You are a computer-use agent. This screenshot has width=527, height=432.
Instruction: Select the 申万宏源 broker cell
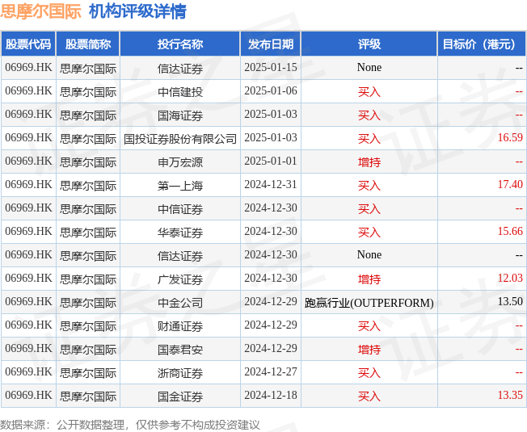coord(180,162)
